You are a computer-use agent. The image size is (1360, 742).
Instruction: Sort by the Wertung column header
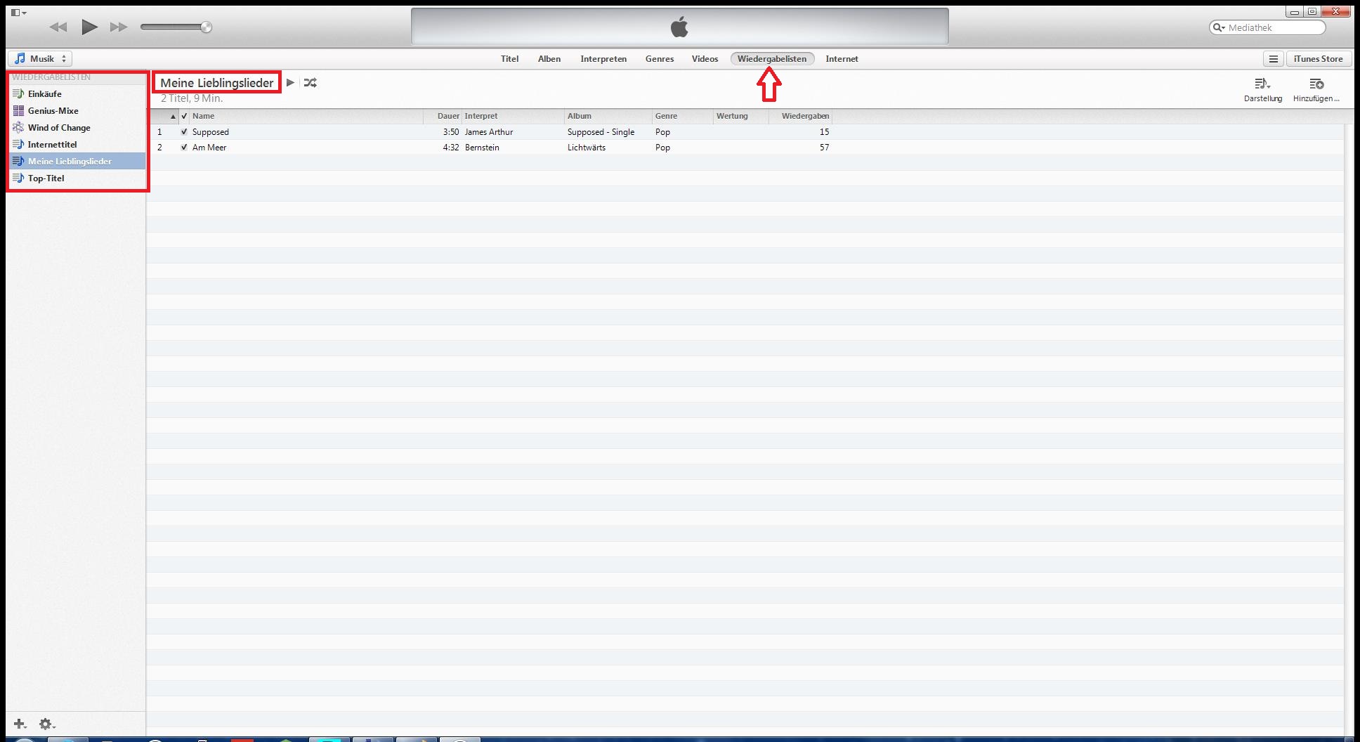741,116
